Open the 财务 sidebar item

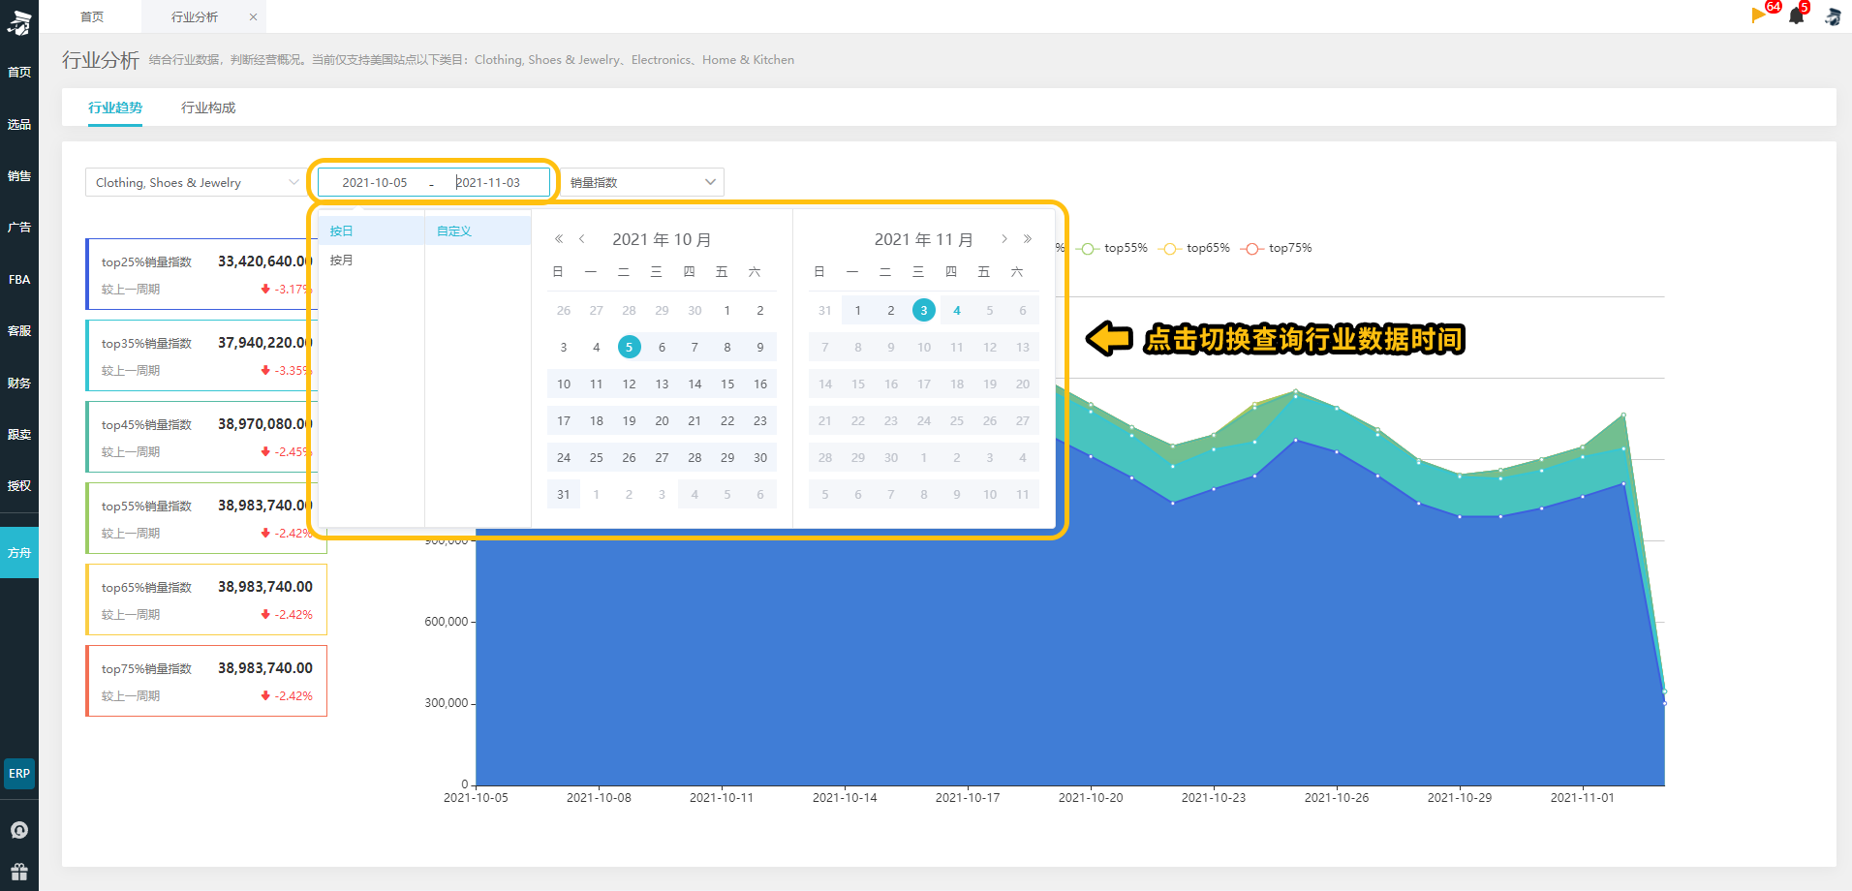(x=19, y=384)
